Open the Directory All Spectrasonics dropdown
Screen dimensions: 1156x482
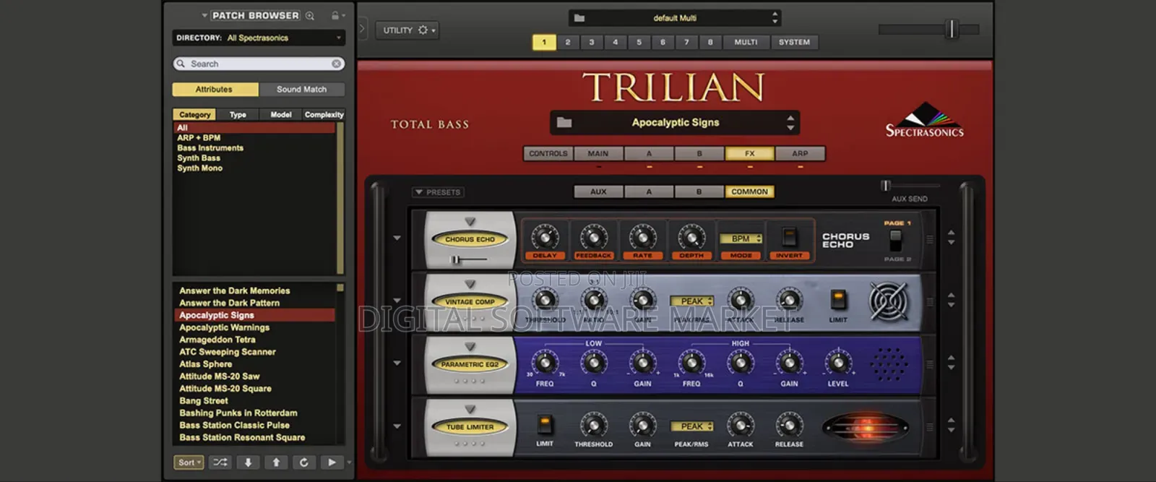click(x=259, y=38)
